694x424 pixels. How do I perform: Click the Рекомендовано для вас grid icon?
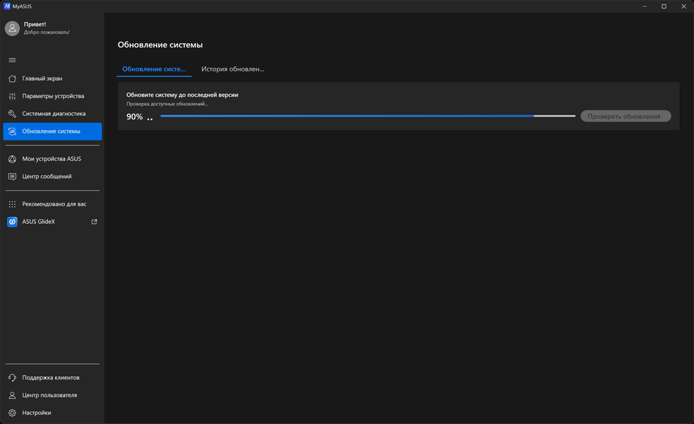coord(13,204)
